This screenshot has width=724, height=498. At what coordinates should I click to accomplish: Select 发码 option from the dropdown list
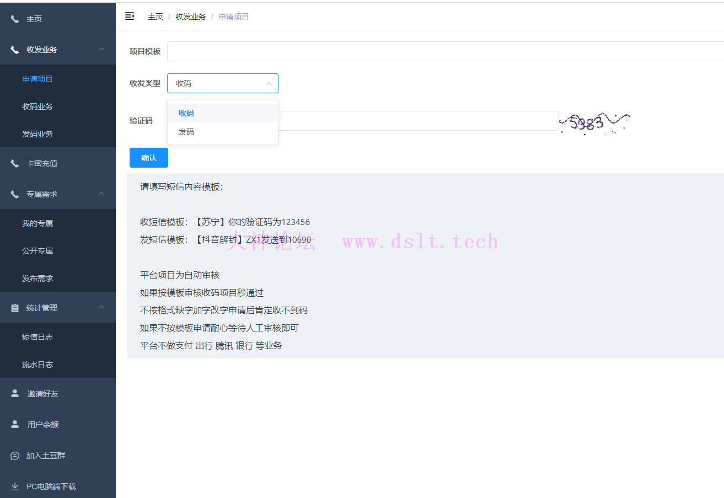click(186, 132)
